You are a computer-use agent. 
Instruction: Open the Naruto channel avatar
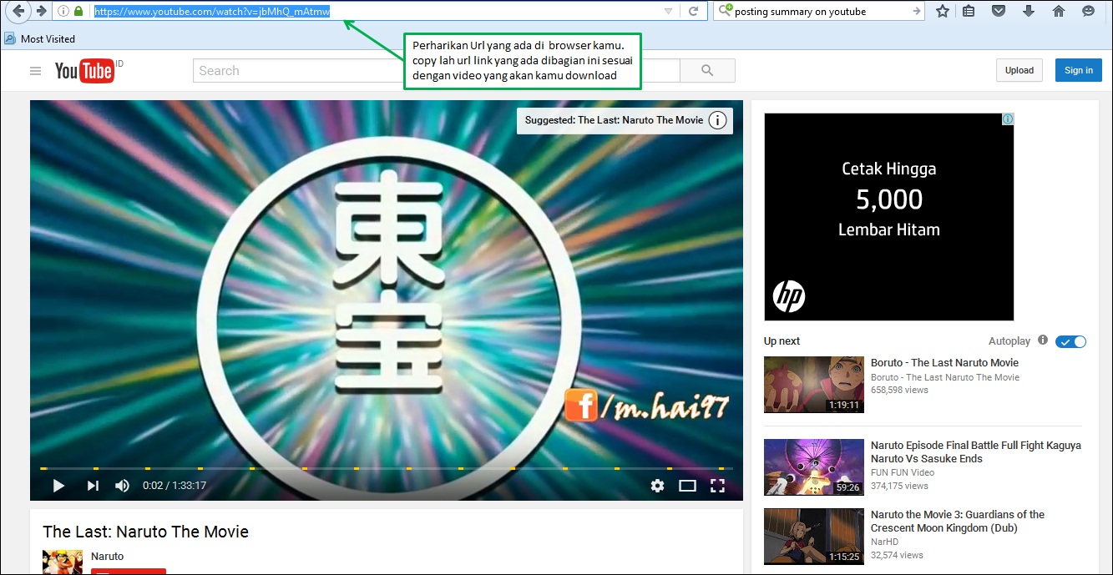63,562
